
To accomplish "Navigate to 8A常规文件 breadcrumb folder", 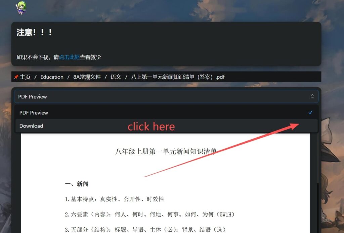I will pos(87,77).
